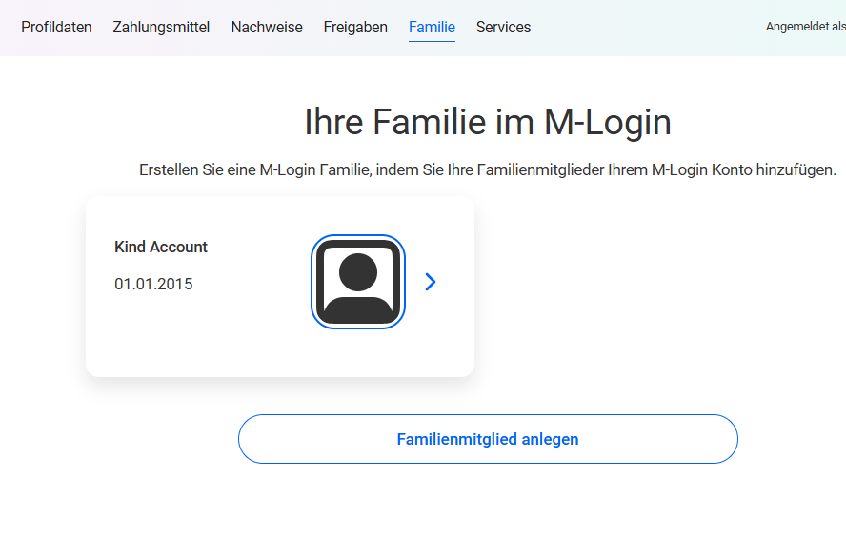Click the Angemeldet als account label
This screenshot has width=846, height=557.
click(x=805, y=28)
